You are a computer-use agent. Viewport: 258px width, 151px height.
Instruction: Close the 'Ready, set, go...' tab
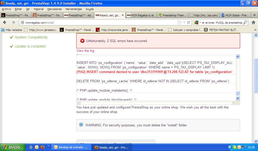[123, 15]
